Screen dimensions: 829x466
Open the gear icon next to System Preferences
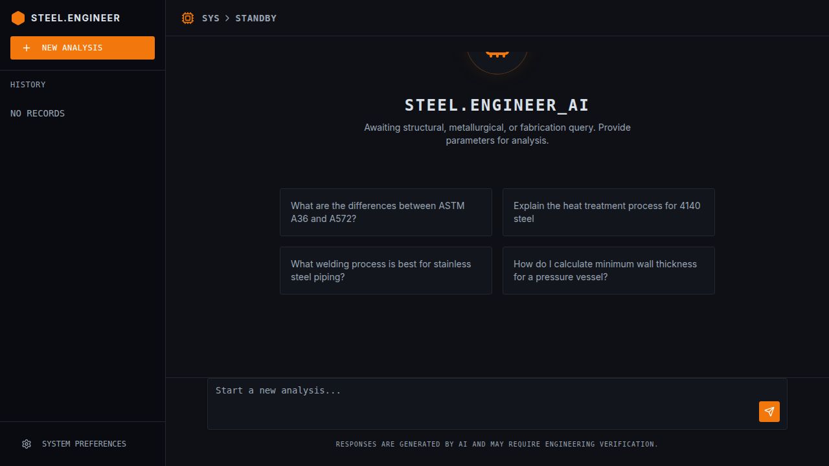tap(27, 443)
